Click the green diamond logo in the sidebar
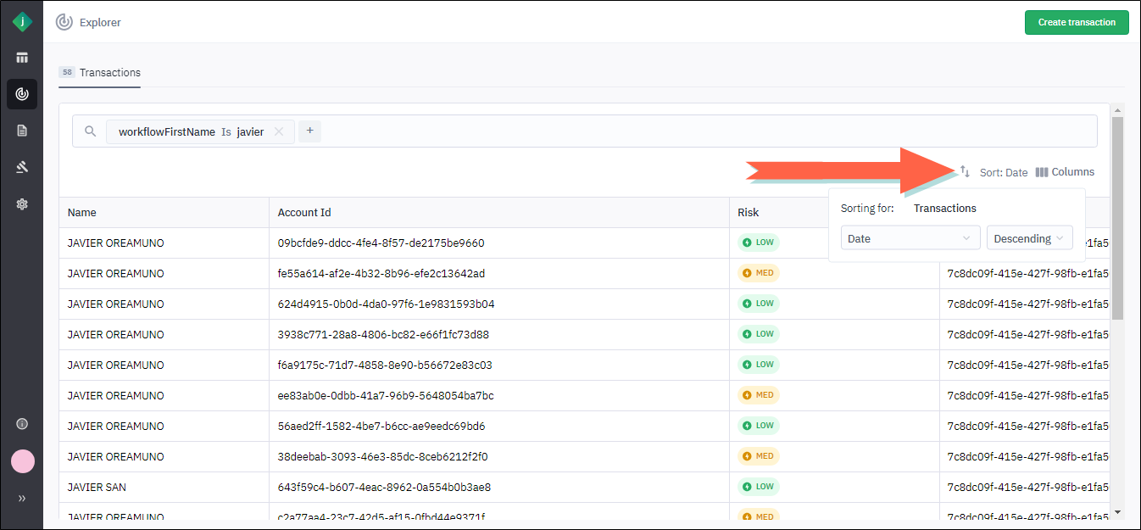Image resolution: width=1141 pixels, height=530 pixels. [x=22, y=22]
